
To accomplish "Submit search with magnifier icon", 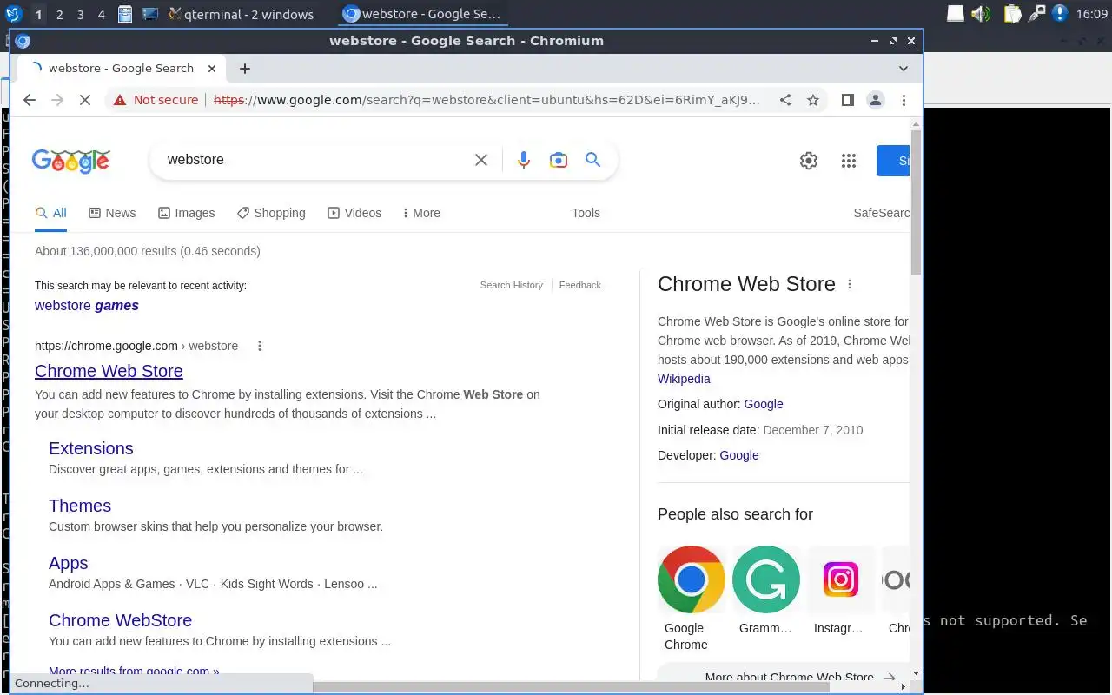I will point(592,160).
